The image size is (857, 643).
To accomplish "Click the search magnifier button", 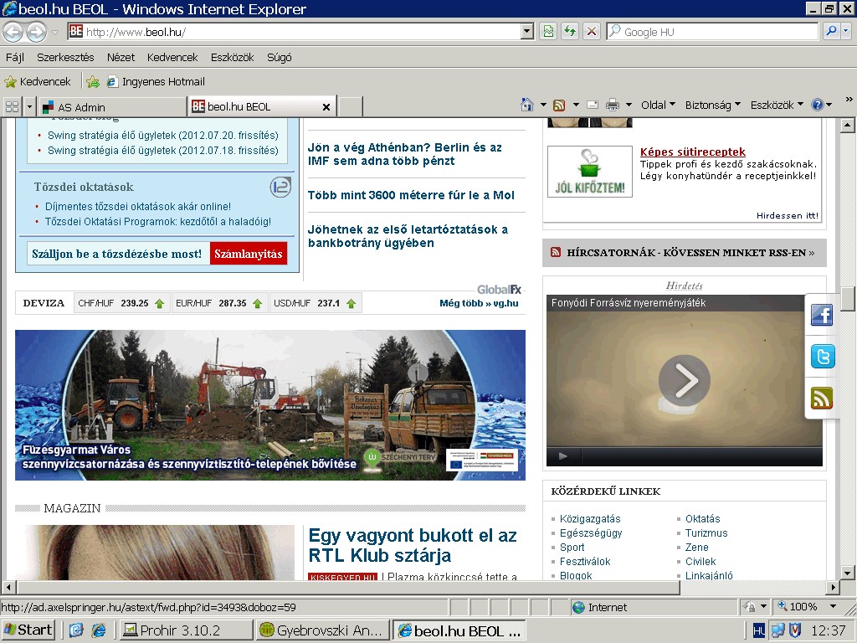I will (x=831, y=32).
